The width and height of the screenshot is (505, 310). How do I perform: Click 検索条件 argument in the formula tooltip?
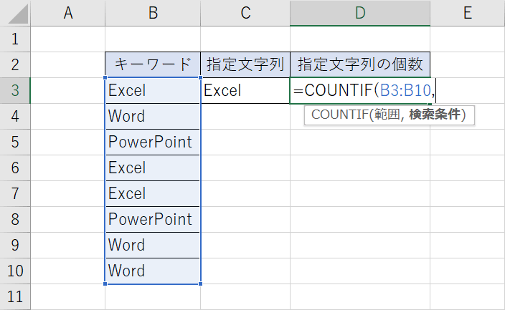pos(435,115)
